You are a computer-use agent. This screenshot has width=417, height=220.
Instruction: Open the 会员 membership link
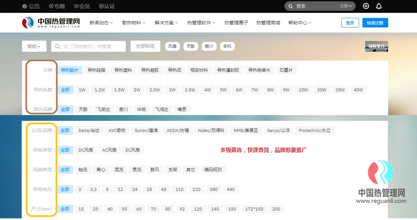[x=82, y=6]
